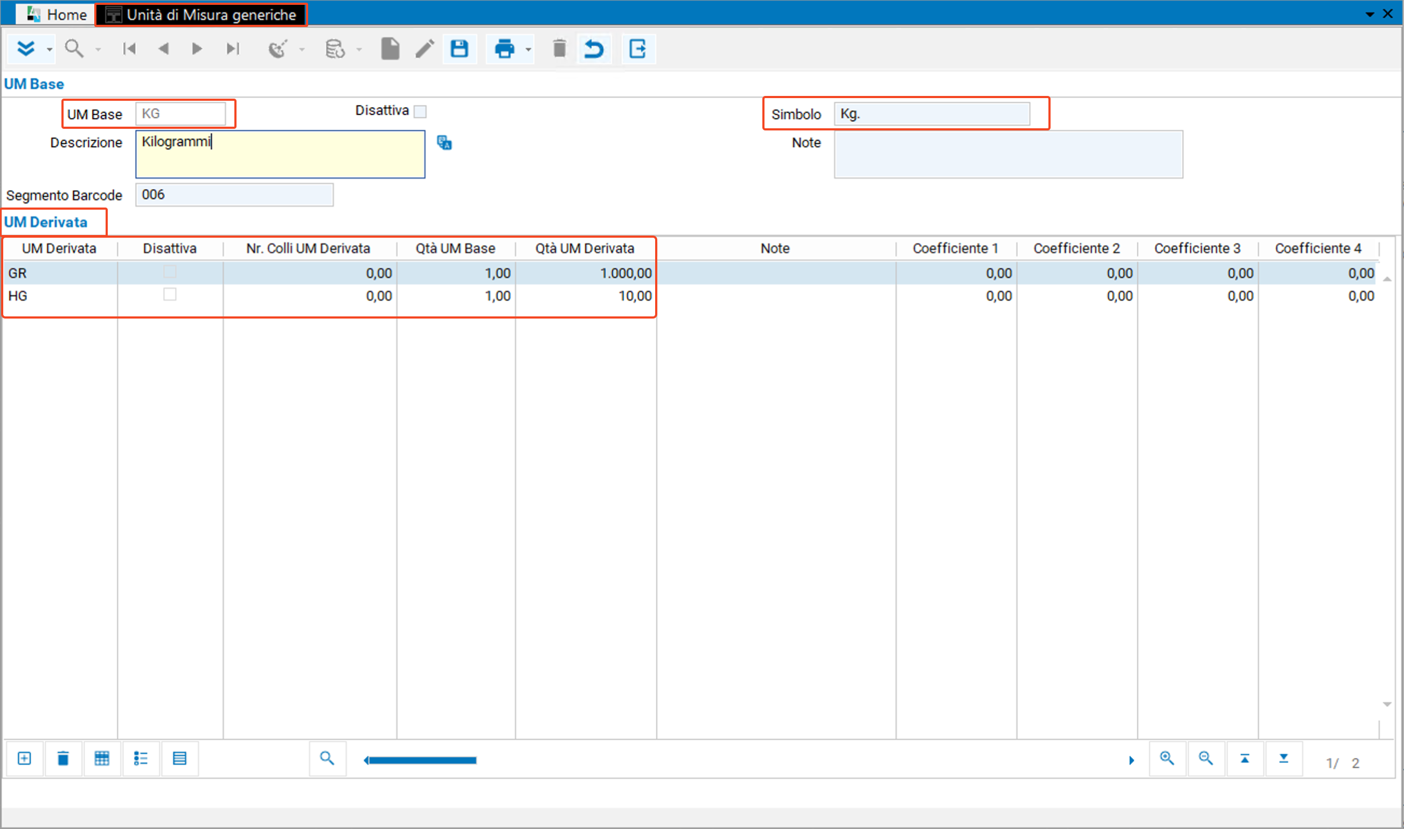The width and height of the screenshot is (1404, 829).
Task: Click the right scroll arrow at grid bottom
Action: (x=1131, y=761)
